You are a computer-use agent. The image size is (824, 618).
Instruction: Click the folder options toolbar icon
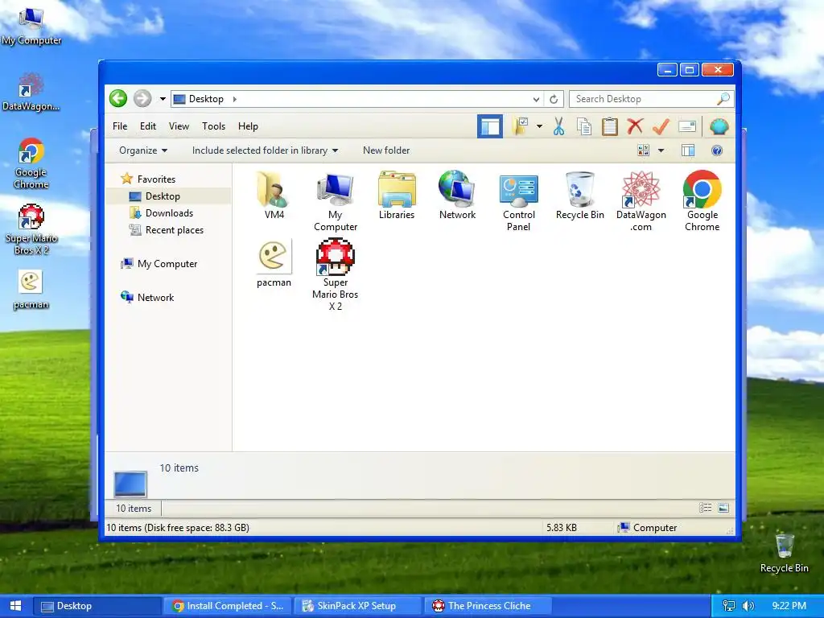pyautogui.click(x=521, y=126)
